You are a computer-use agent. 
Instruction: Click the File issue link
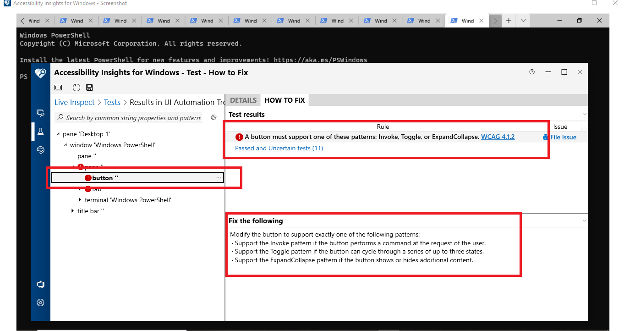coord(564,137)
